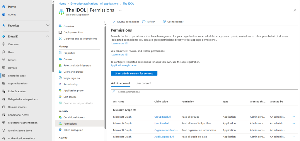This screenshot has width=300, height=141.
Task: Open Diagnose and solve problems icon
Action: click(60, 39)
